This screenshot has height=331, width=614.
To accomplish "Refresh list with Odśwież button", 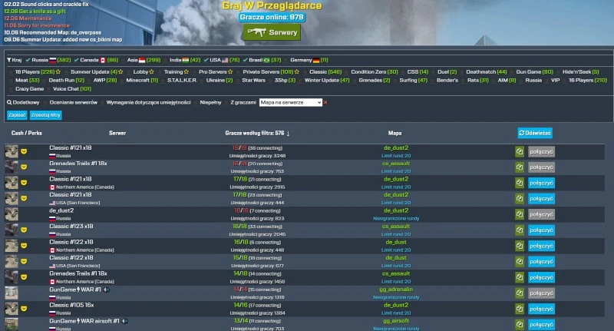I will click(x=535, y=133).
